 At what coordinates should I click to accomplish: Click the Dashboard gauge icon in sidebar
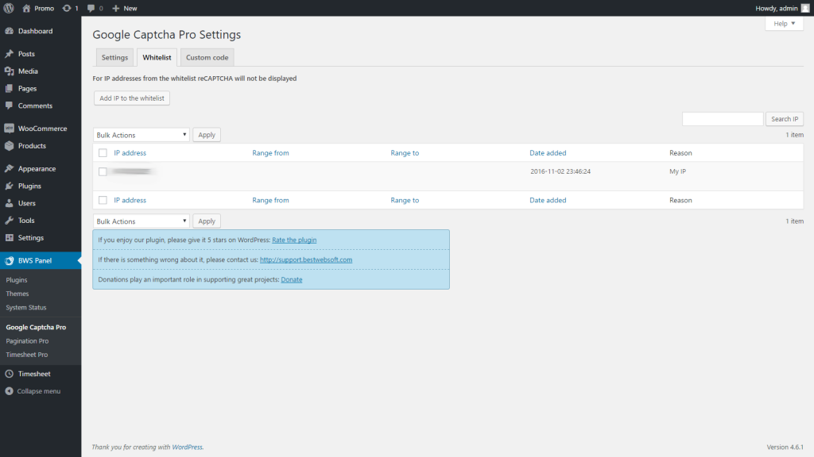click(10, 31)
